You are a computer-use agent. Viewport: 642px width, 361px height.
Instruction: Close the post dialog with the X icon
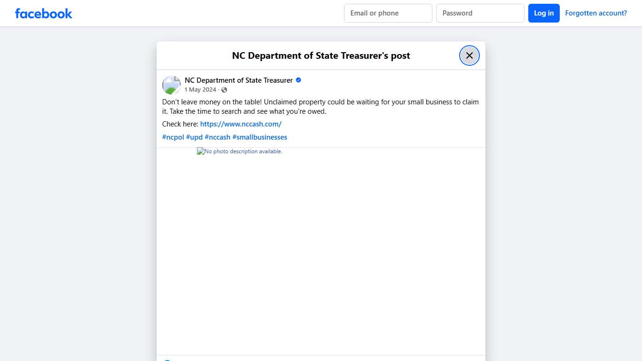click(x=469, y=55)
